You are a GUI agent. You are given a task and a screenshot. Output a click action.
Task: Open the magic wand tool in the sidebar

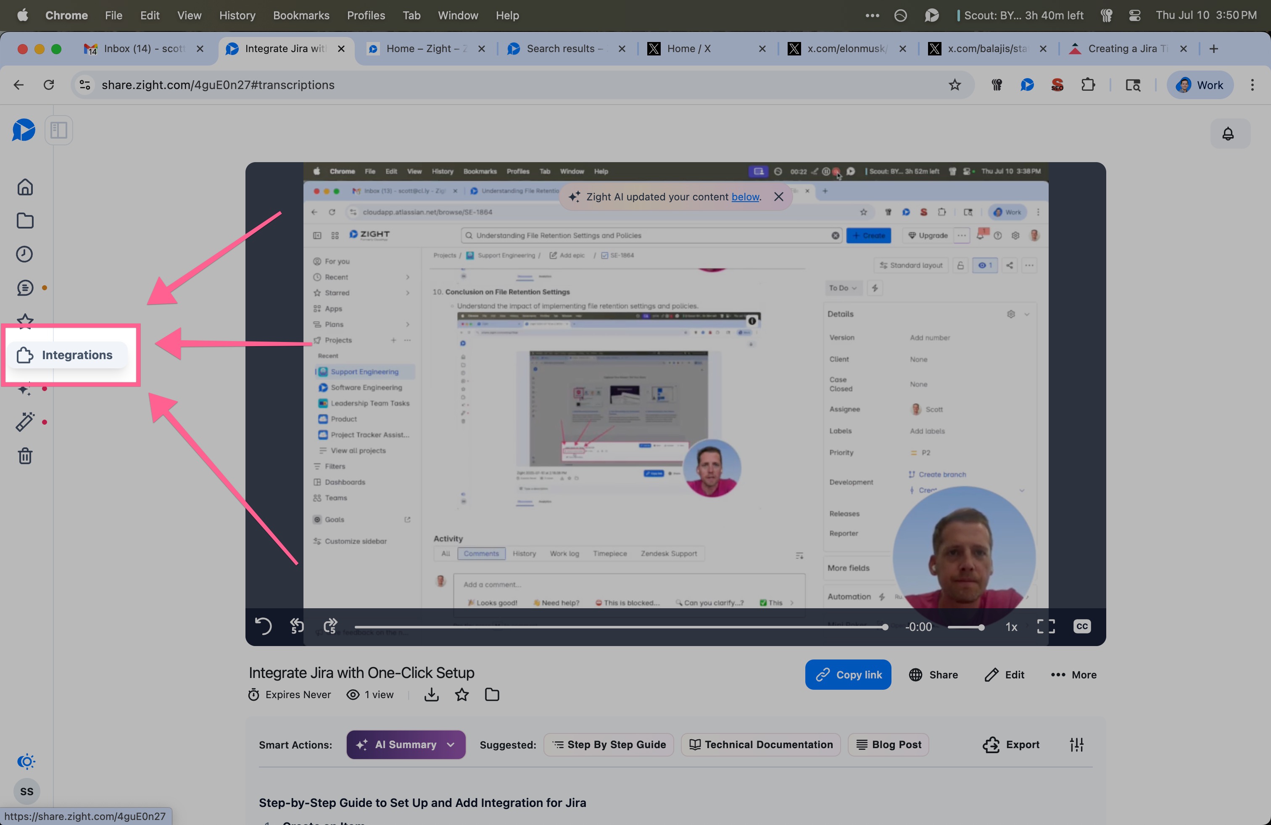point(25,422)
